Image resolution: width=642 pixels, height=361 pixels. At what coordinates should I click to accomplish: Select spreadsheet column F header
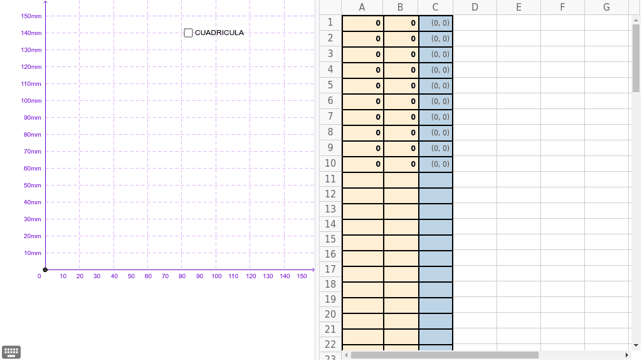coord(562,8)
